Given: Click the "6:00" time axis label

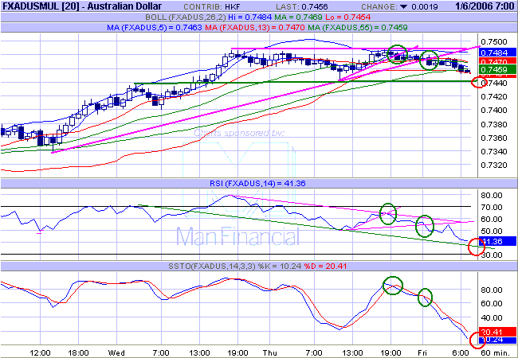Looking at the screenshot, I should point(461,352).
